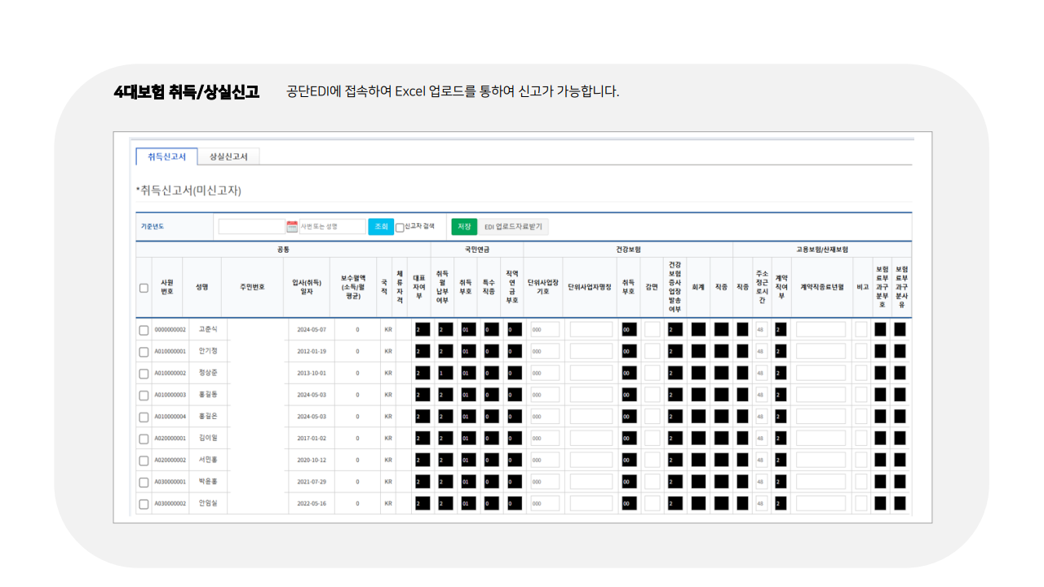The width and height of the screenshot is (1044, 587).
Task: Click the 조회 search button
Action: coord(380,226)
